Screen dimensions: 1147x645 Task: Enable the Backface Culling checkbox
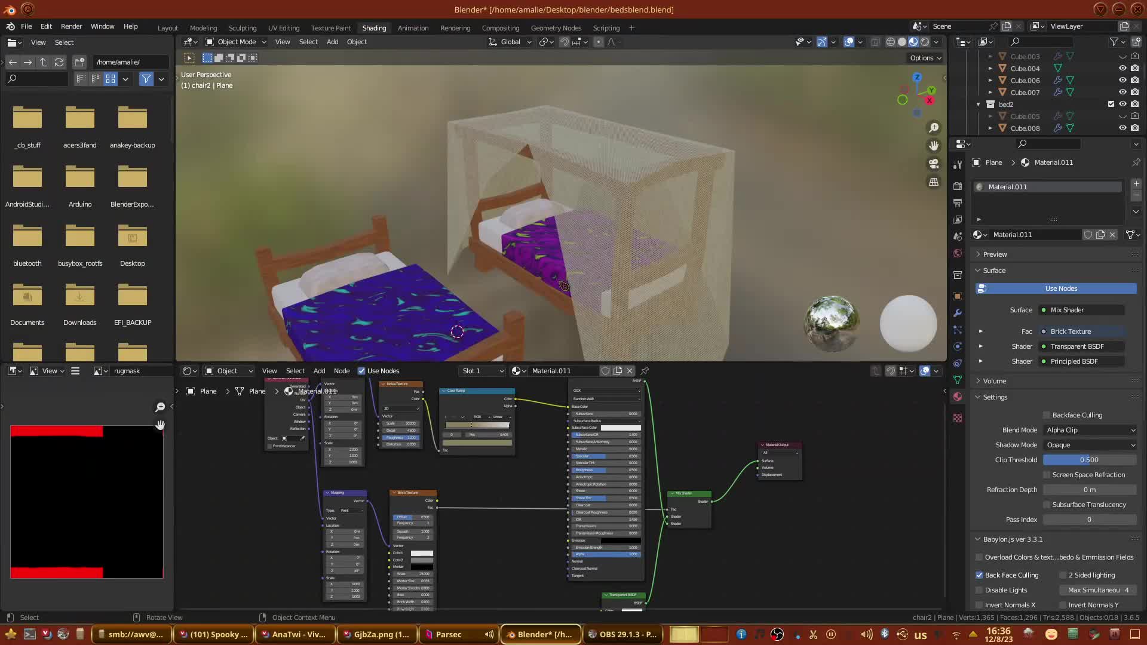pos(1047,415)
